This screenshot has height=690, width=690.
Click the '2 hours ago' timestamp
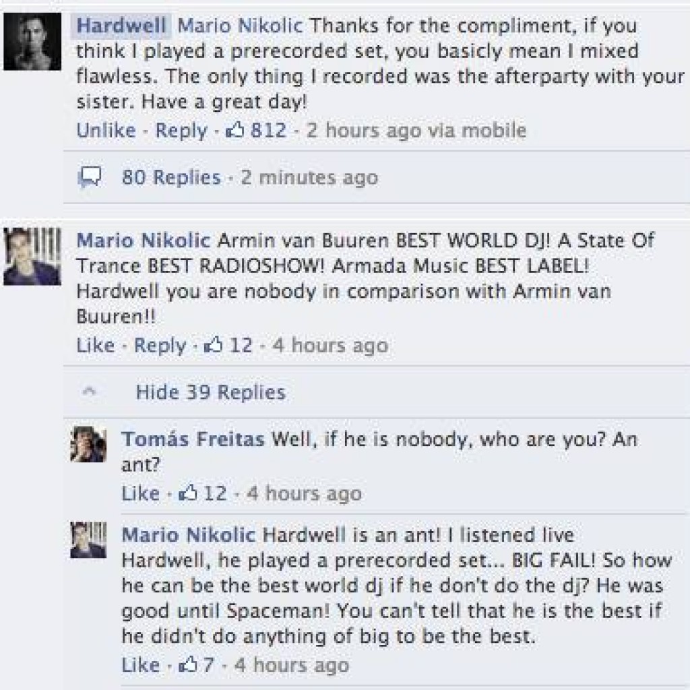(x=365, y=130)
